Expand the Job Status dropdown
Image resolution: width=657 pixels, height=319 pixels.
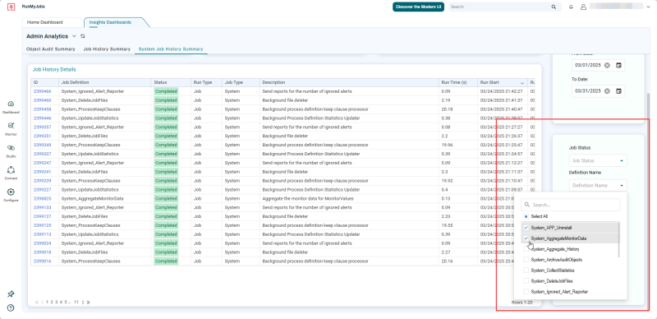[x=598, y=161]
